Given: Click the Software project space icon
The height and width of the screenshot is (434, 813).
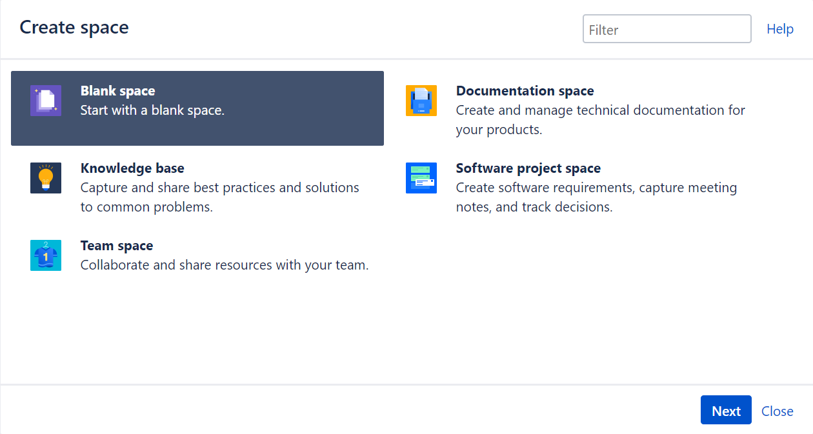Looking at the screenshot, I should tap(421, 178).
